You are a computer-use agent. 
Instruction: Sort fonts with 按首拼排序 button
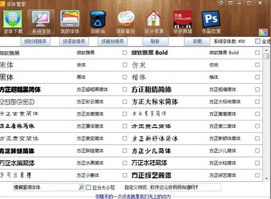[x=113, y=41]
